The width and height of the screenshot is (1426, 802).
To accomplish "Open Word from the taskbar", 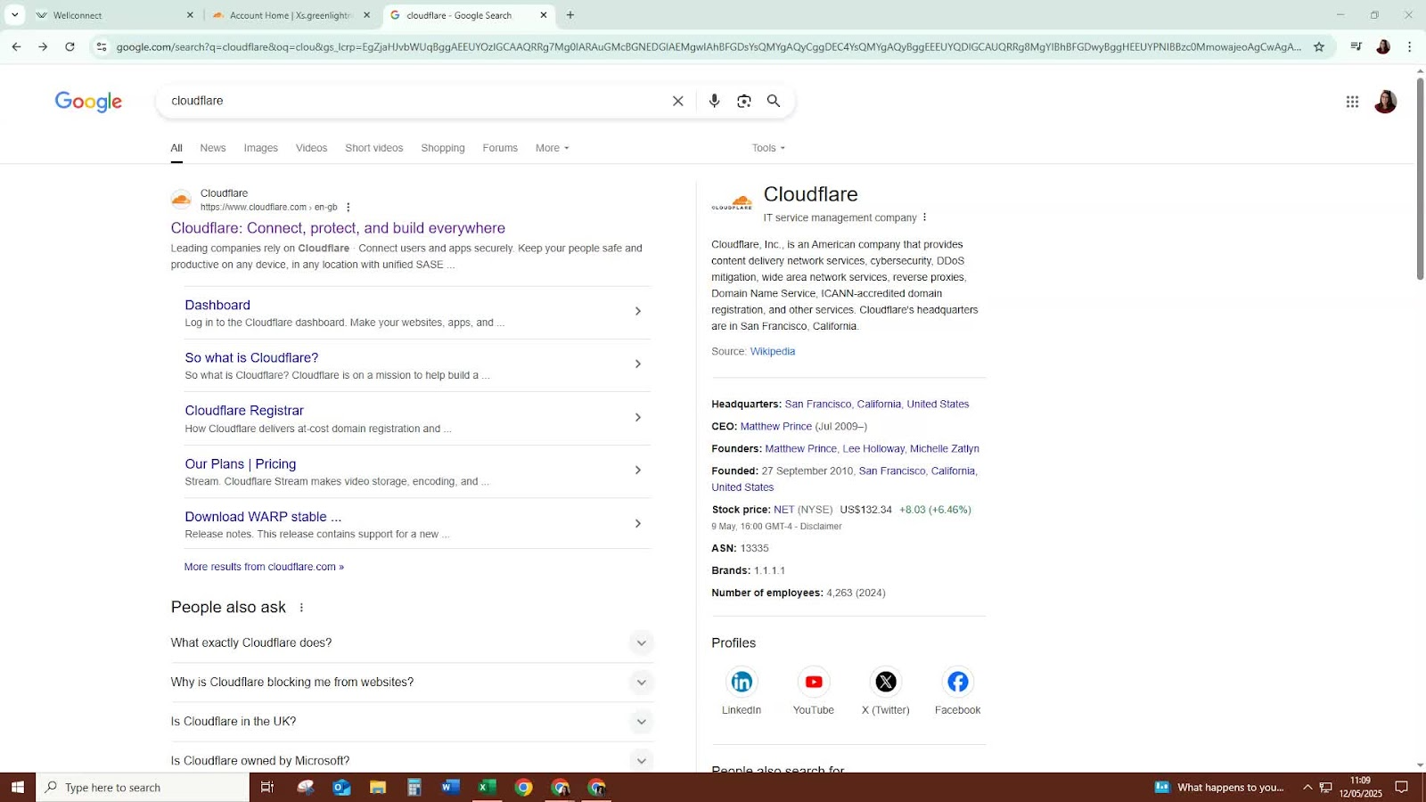I will click(450, 787).
